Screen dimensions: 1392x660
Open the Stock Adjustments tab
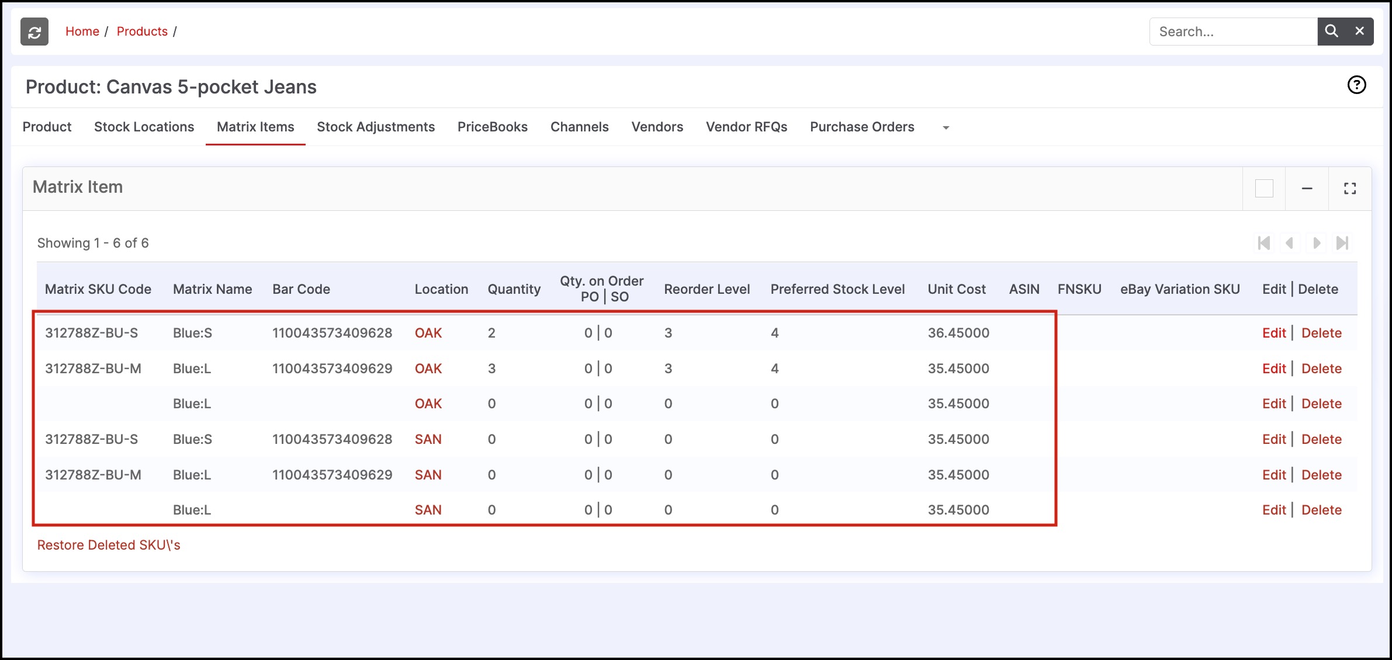pos(376,127)
